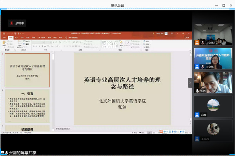The height and width of the screenshot is (156, 235).
Task: Click the muted microphone icon on 主会场 tile
Action: click(202, 67)
